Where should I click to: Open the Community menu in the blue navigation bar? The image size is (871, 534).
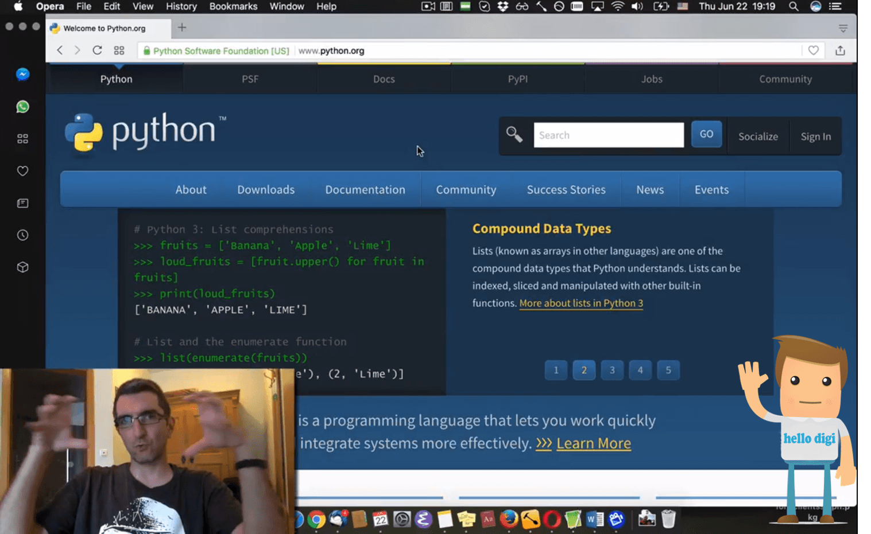466,189
